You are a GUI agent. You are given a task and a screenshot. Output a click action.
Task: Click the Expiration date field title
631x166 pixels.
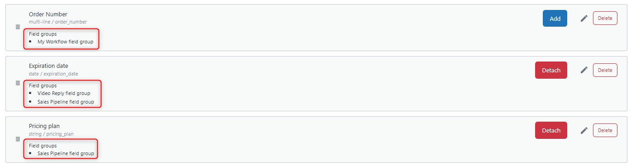tap(48, 66)
